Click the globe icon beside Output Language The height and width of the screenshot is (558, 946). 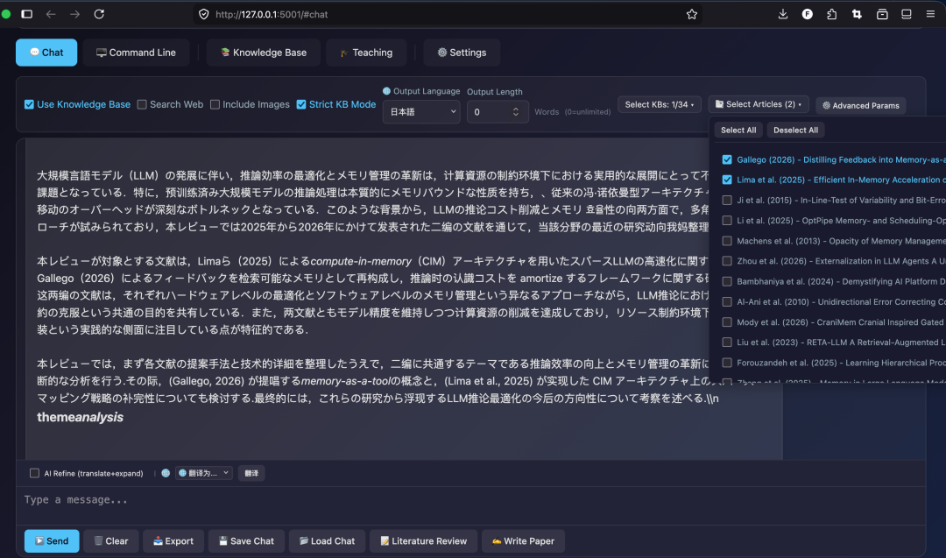pos(387,91)
